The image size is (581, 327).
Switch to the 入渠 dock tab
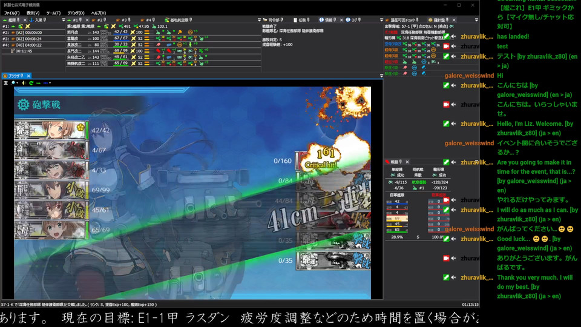(38, 20)
